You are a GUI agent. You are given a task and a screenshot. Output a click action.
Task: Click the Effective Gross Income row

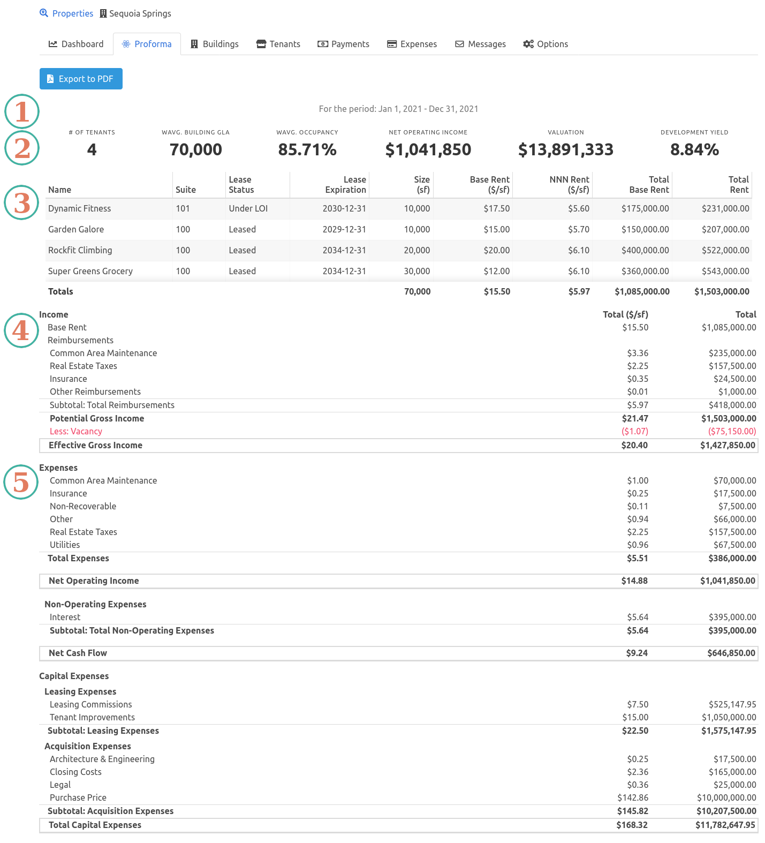point(399,445)
